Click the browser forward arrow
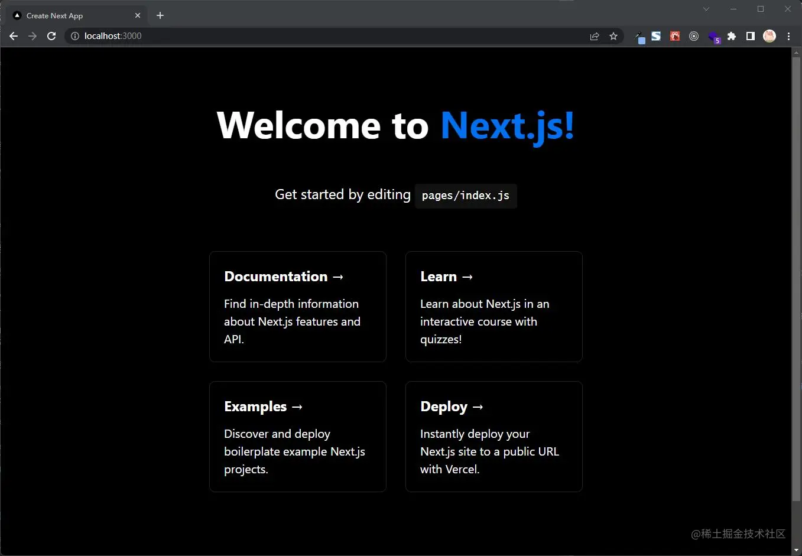The height and width of the screenshot is (556, 802). point(33,36)
